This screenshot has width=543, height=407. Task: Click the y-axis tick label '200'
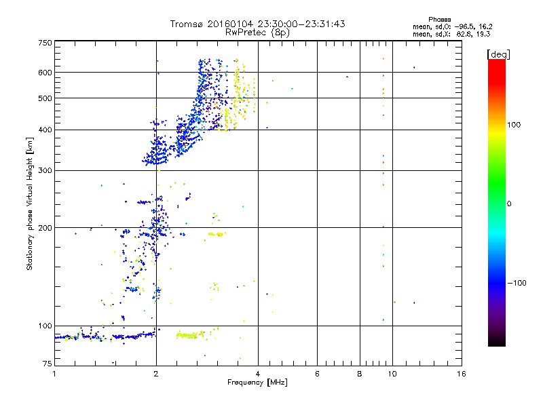[x=45, y=228]
